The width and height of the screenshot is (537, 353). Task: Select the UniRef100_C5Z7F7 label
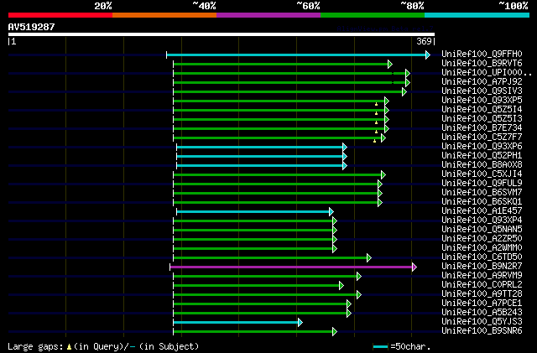(482, 138)
